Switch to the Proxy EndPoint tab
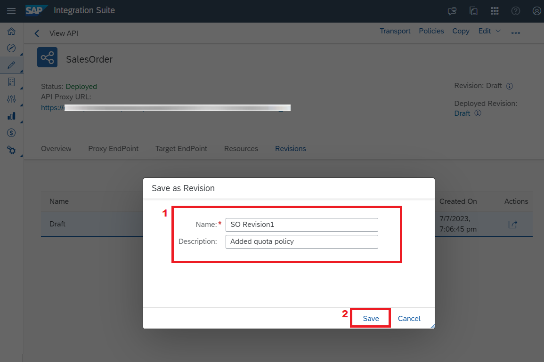This screenshot has width=544, height=362. coord(113,148)
